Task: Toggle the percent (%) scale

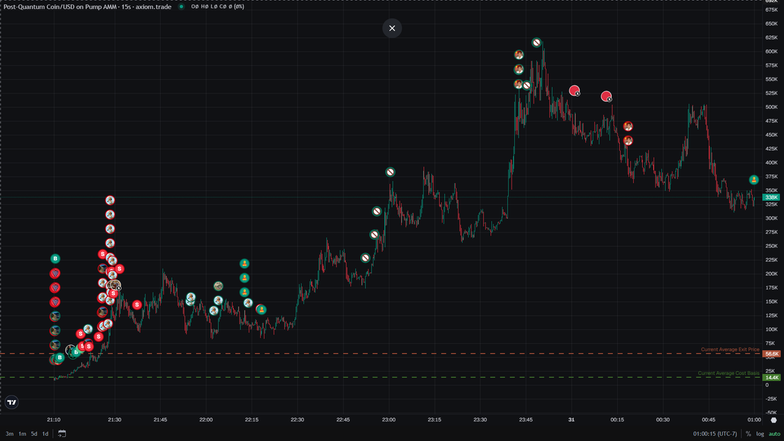Action: (749, 434)
